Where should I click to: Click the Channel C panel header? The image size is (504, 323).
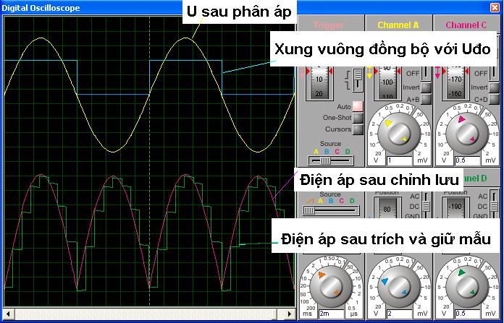[x=466, y=25]
